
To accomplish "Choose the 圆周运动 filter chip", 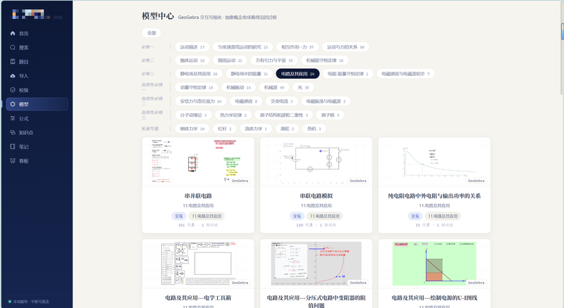I will click(x=230, y=60).
